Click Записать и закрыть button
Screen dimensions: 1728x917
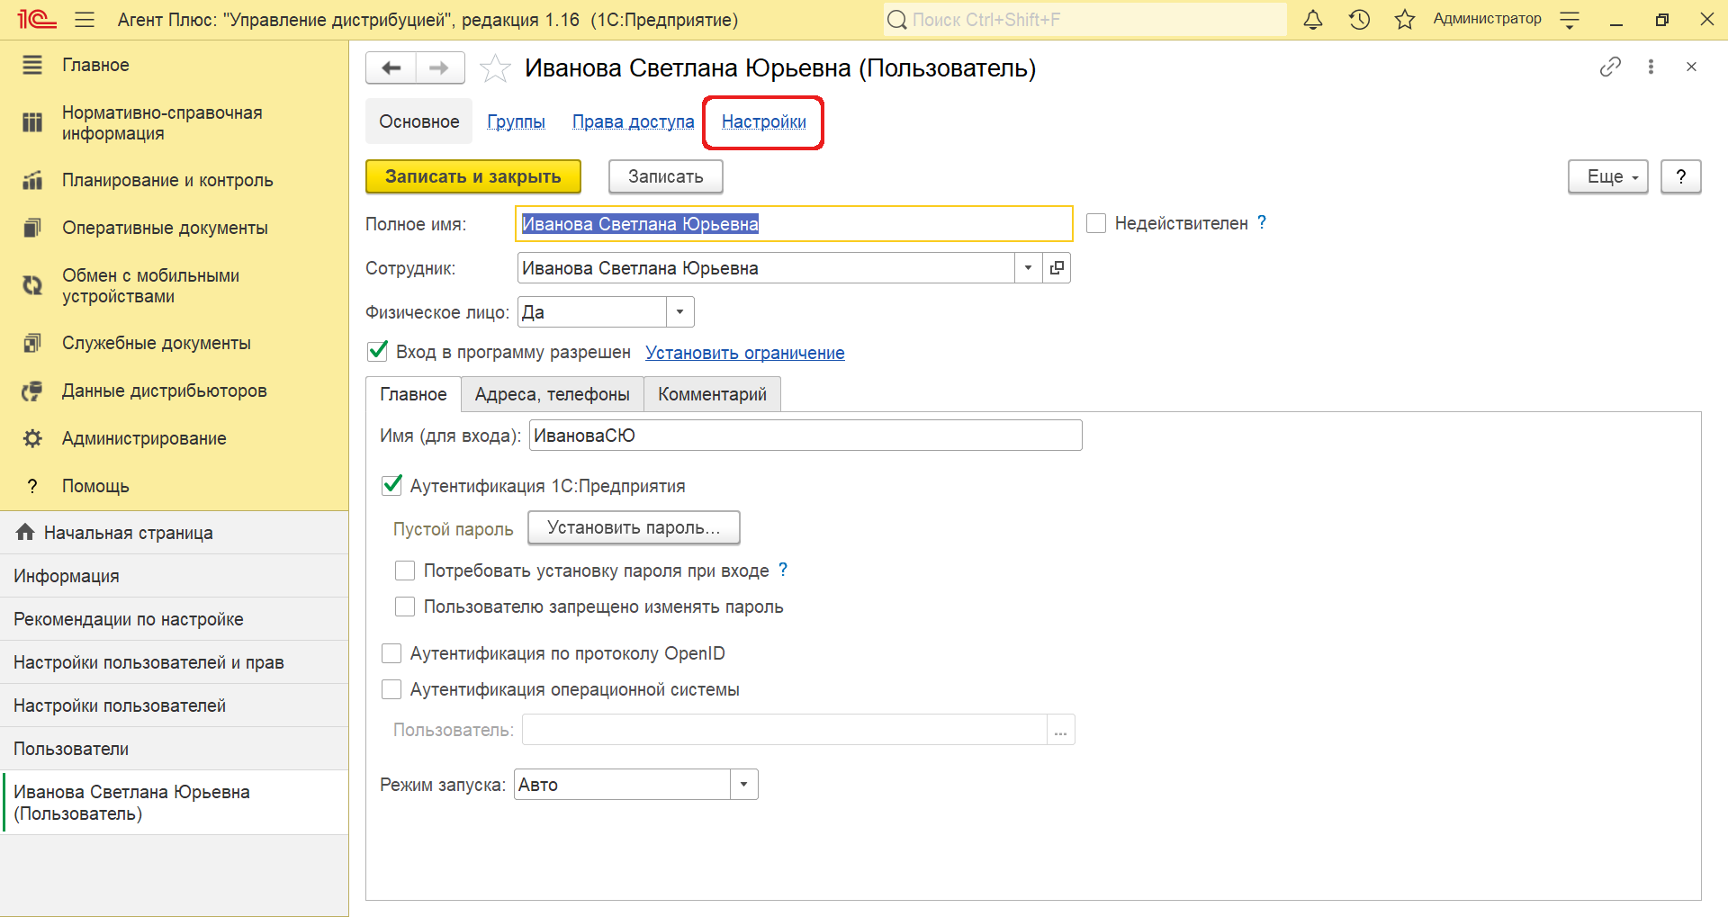pyautogui.click(x=473, y=176)
